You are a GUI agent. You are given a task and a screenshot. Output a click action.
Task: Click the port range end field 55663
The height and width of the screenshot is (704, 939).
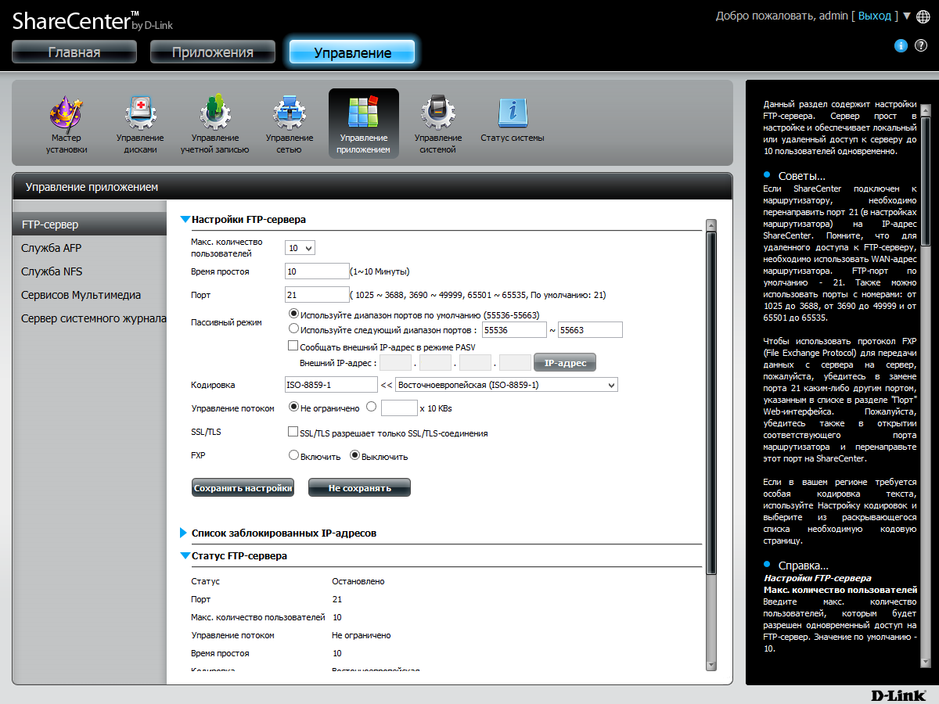click(x=590, y=330)
